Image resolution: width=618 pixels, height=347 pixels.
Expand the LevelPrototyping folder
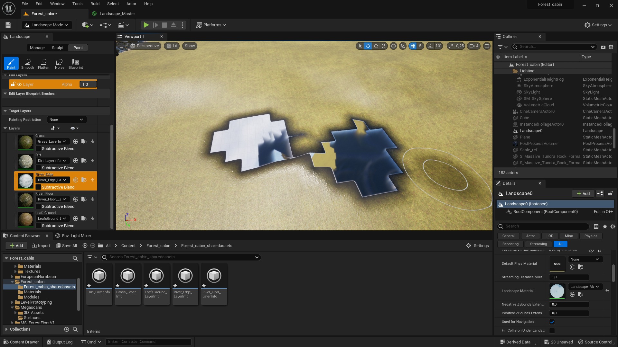click(x=12, y=302)
